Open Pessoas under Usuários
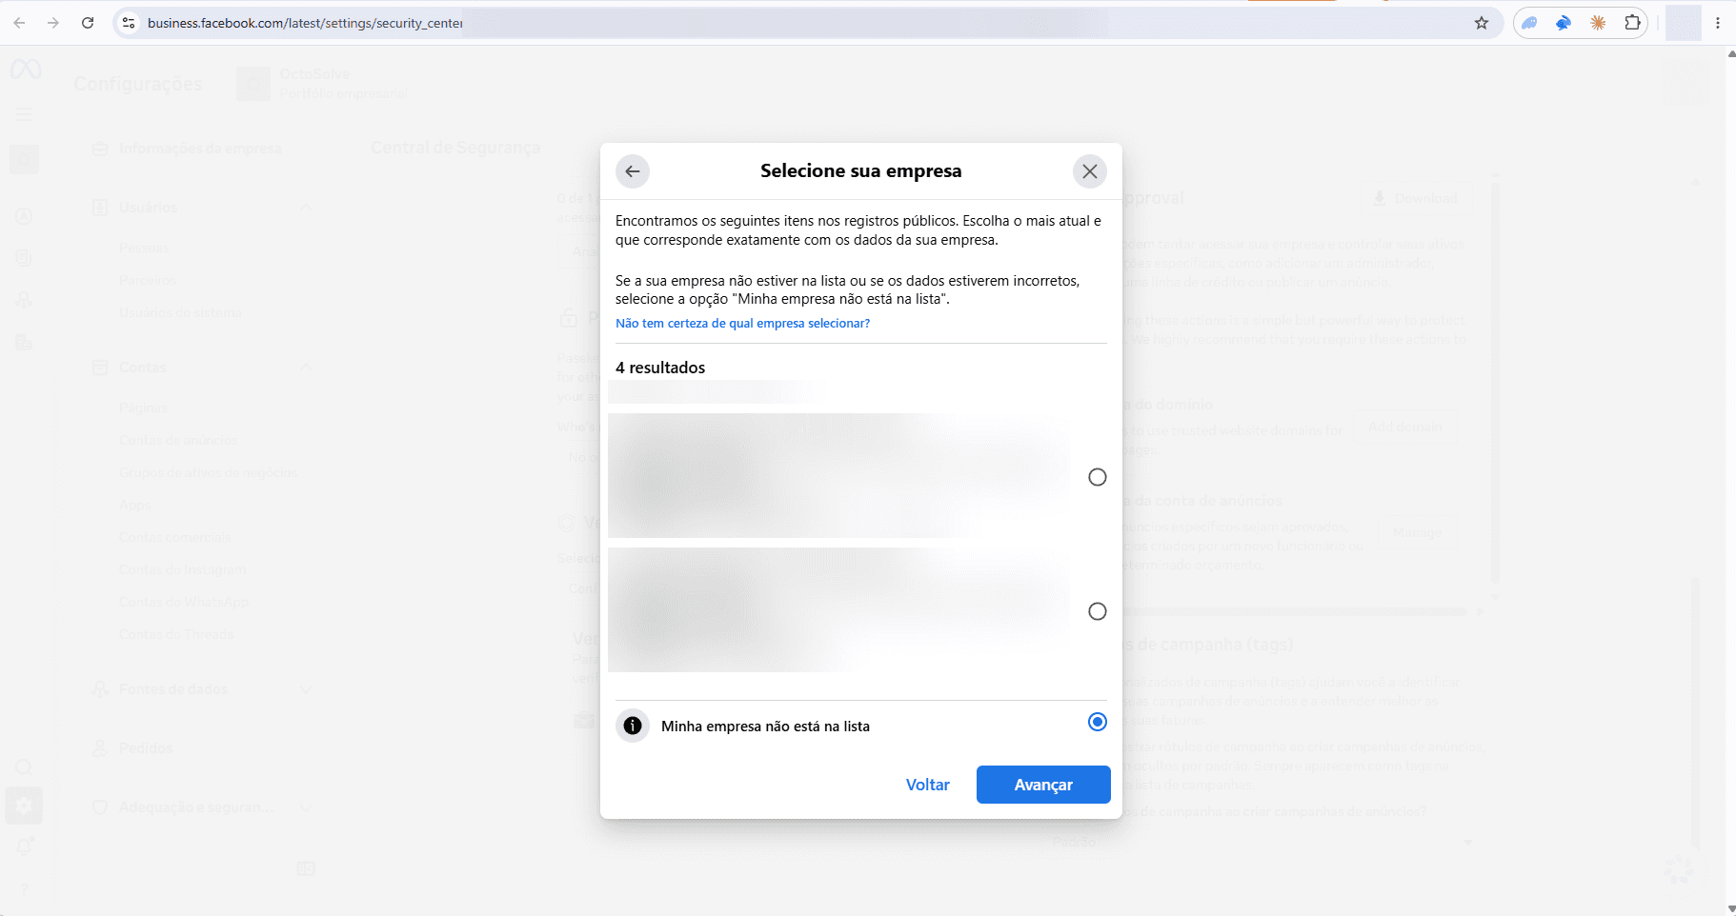The image size is (1736, 916). click(144, 248)
